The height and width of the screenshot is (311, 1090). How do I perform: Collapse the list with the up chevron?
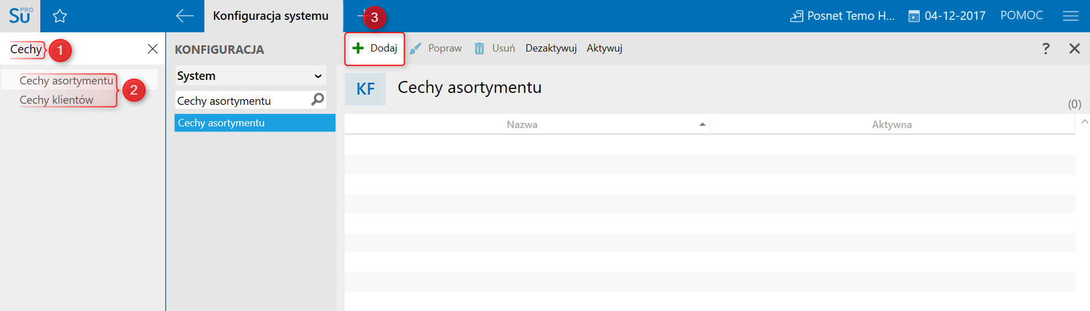[x=1084, y=122]
